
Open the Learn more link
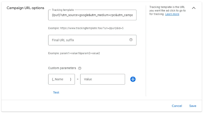coord(172,14)
